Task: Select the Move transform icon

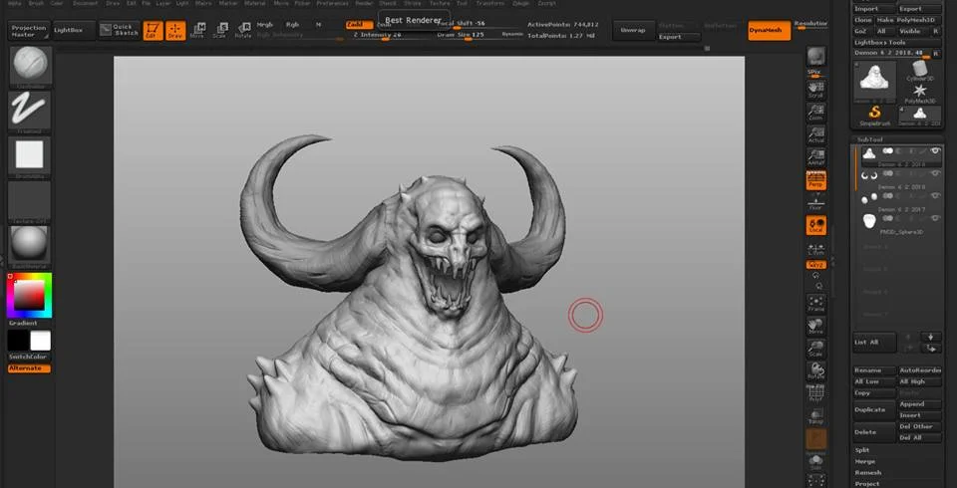Action: pos(197,31)
